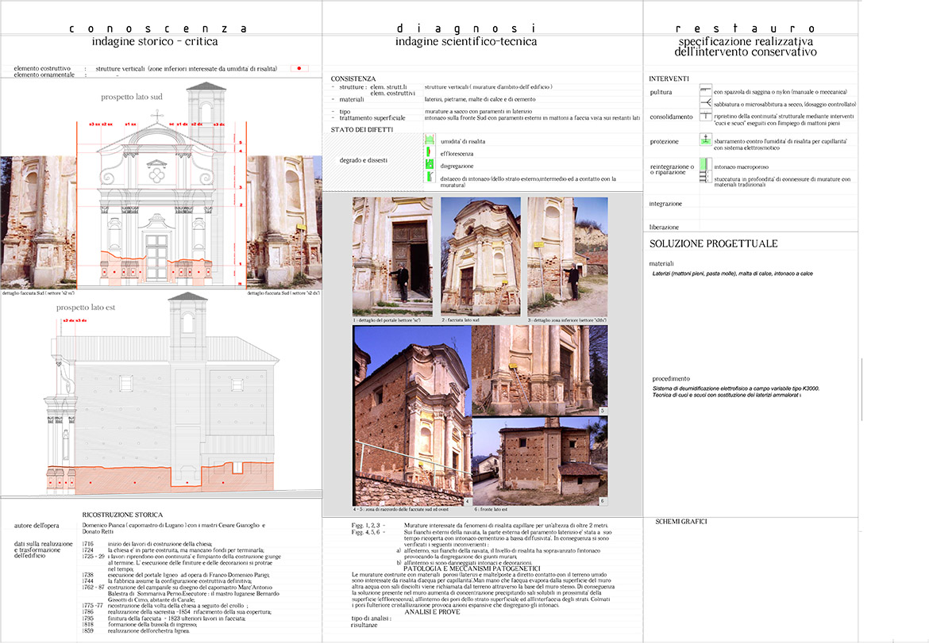Image resolution: width=929 pixels, height=643 pixels.
Task: Select the sabbiatura a secco icon
Action: tap(704, 104)
